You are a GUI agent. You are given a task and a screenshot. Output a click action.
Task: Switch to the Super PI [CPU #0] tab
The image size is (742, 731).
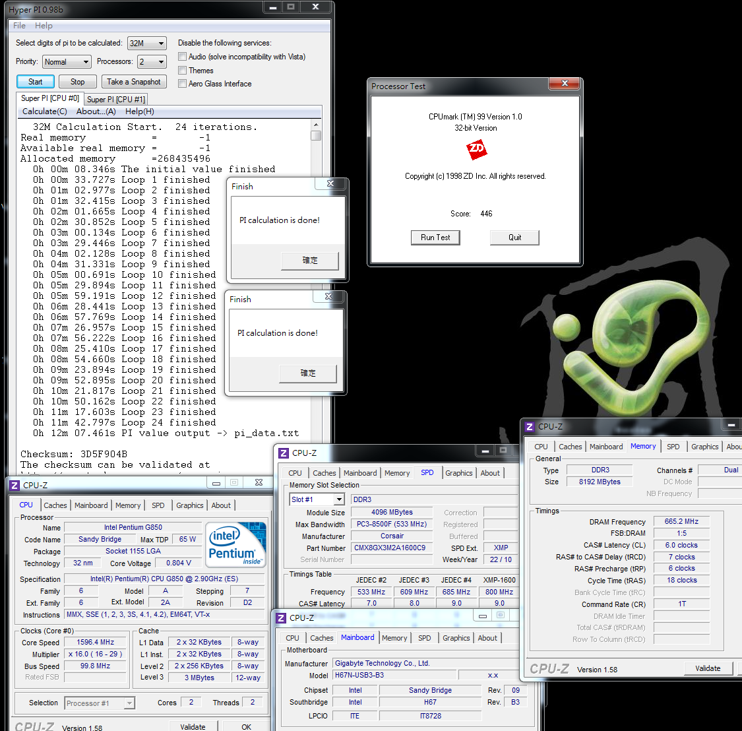click(x=50, y=98)
